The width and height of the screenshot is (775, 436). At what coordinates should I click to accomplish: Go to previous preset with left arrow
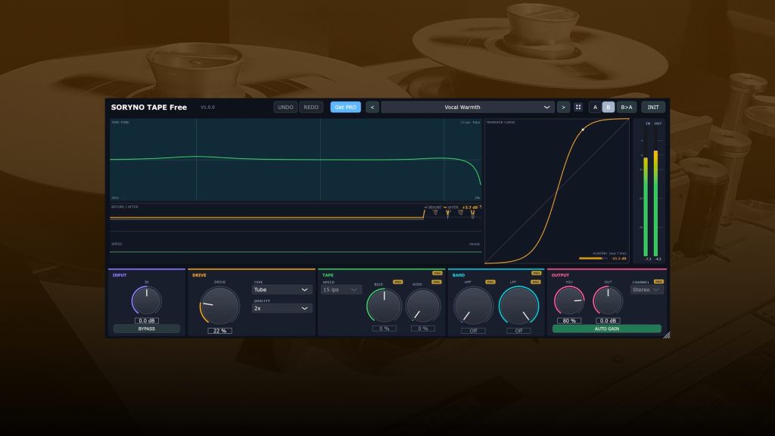372,107
